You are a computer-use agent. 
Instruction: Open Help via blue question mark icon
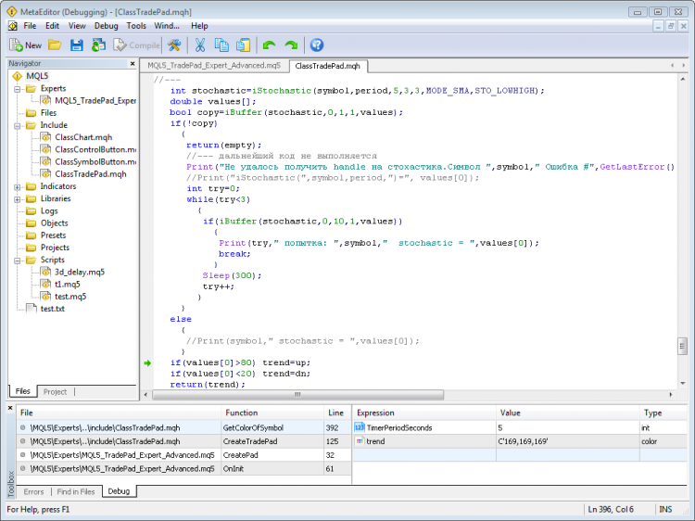pyautogui.click(x=317, y=44)
